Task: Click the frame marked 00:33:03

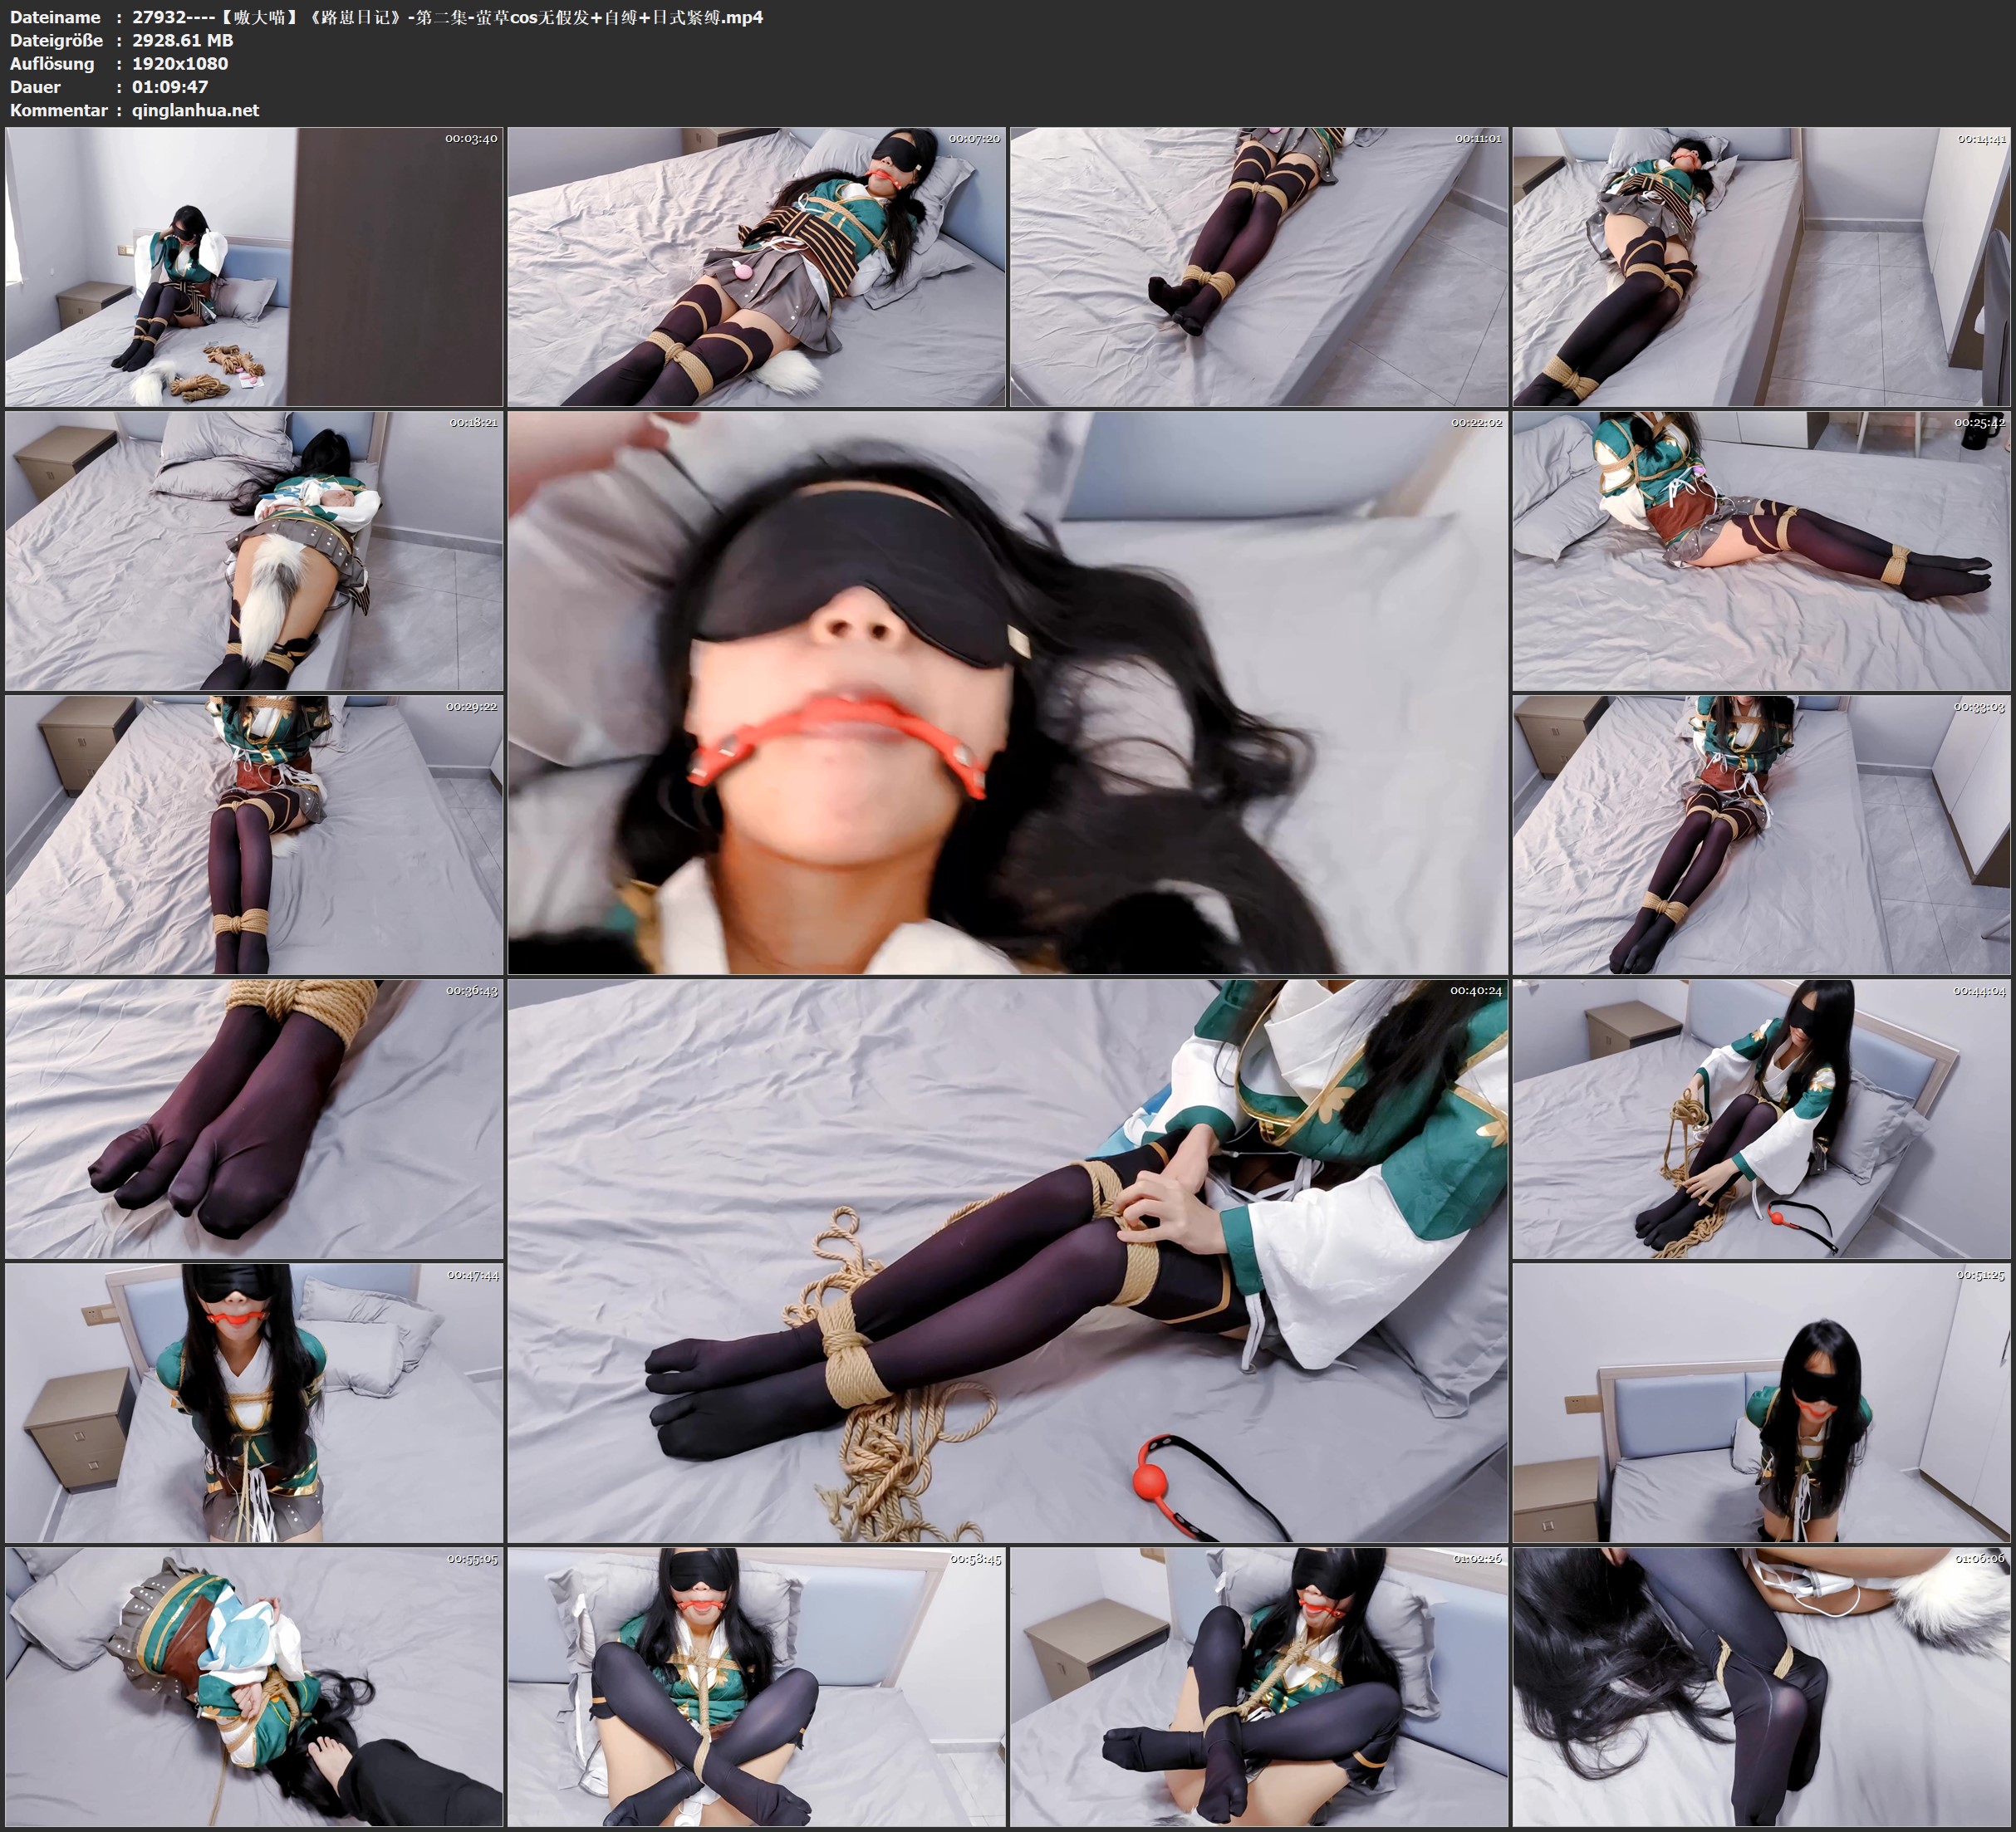Action: pyautogui.click(x=1761, y=835)
